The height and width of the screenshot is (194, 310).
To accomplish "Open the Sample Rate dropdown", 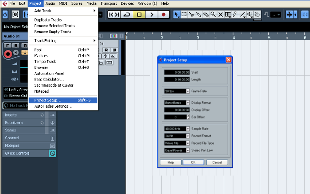I will (x=188, y=129).
